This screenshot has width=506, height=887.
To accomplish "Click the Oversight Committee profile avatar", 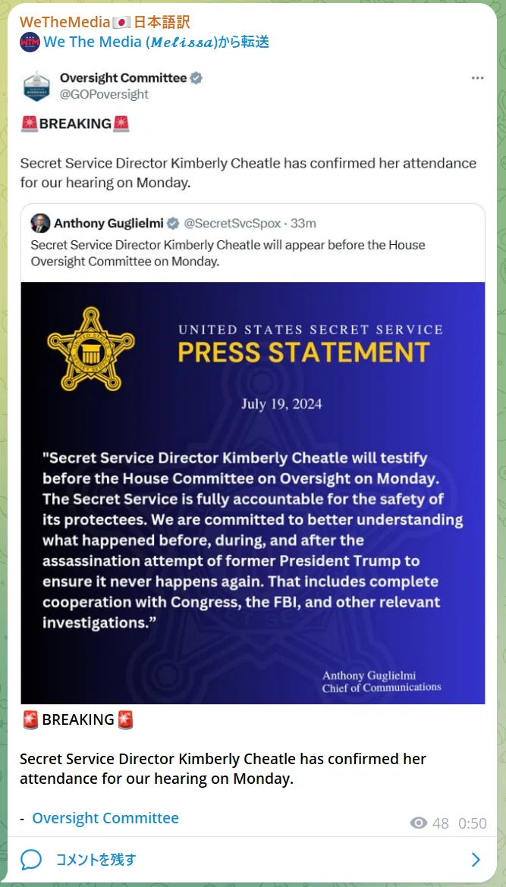I will (x=36, y=86).
